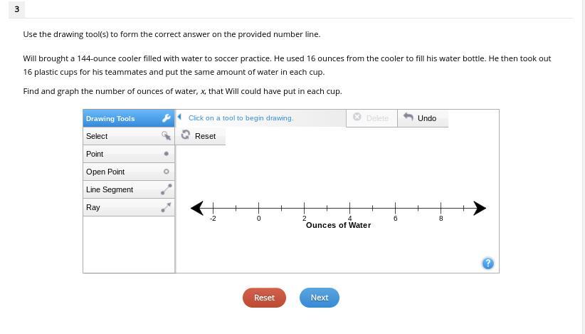
Task: Click the Select tool cursor icon
Action: pos(166,136)
